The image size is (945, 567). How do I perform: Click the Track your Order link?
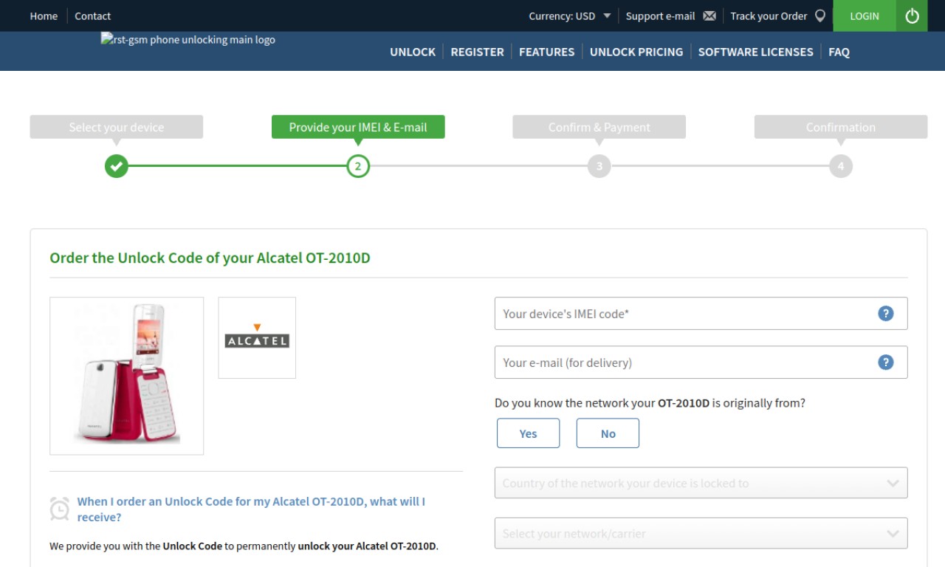coord(769,16)
